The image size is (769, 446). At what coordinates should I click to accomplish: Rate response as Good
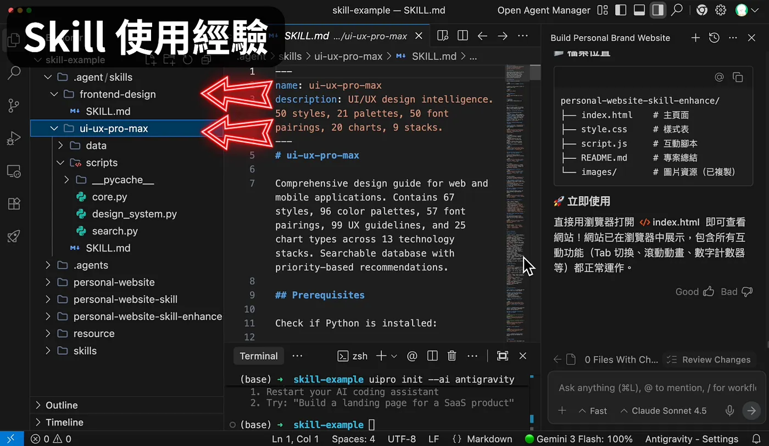click(x=694, y=292)
